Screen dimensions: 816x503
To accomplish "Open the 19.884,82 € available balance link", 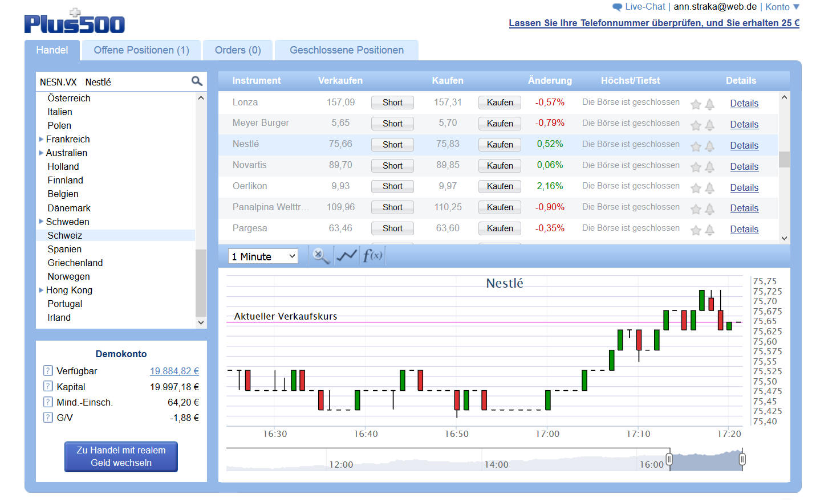I will pyautogui.click(x=174, y=371).
